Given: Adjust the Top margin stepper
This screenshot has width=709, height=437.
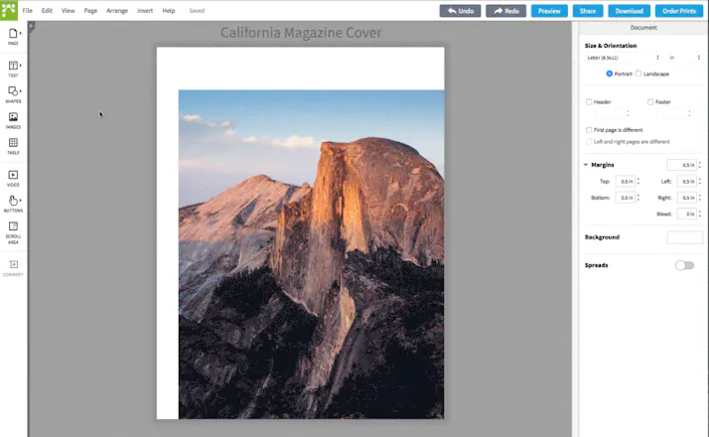Looking at the screenshot, I should (x=638, y=181).
